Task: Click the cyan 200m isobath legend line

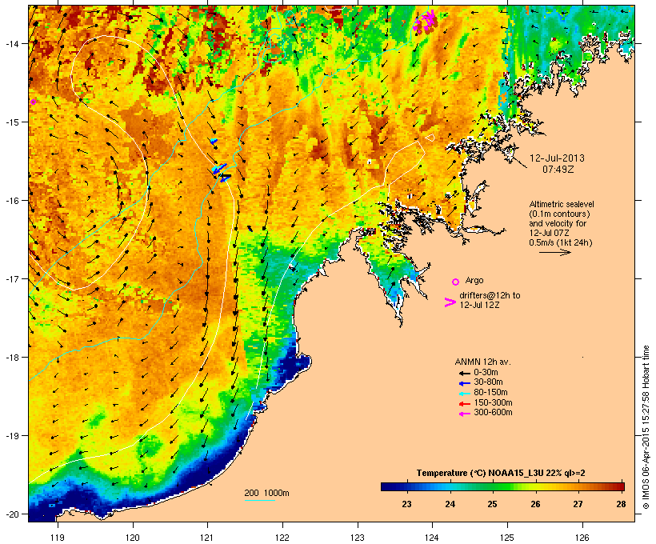Action: tap(259, 500)
